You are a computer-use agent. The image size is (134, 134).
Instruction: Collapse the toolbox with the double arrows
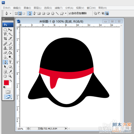tap(3, 19)
